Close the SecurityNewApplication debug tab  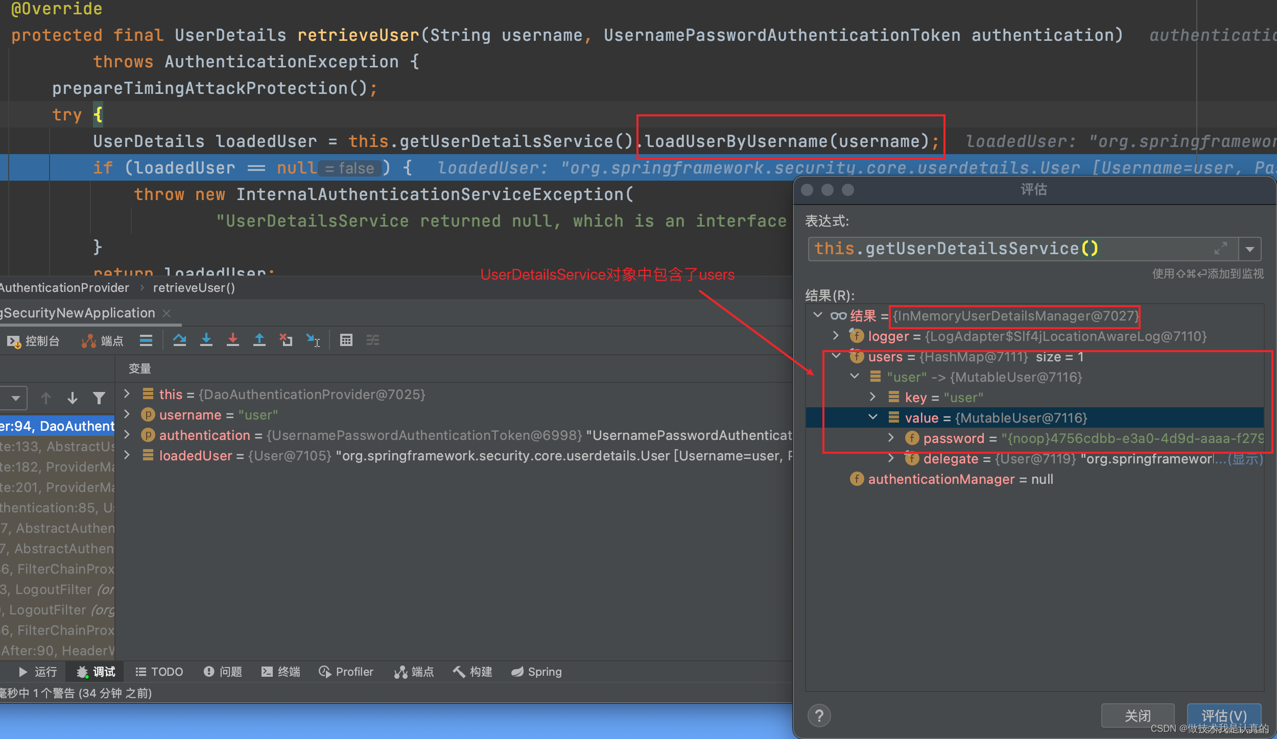pos(167,313)
